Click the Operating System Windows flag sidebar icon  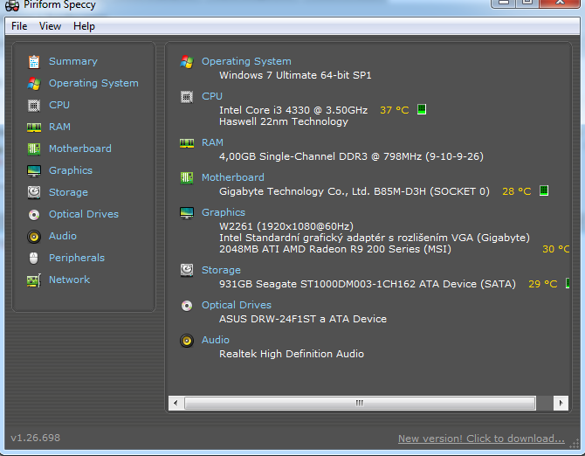pos(34,84)
